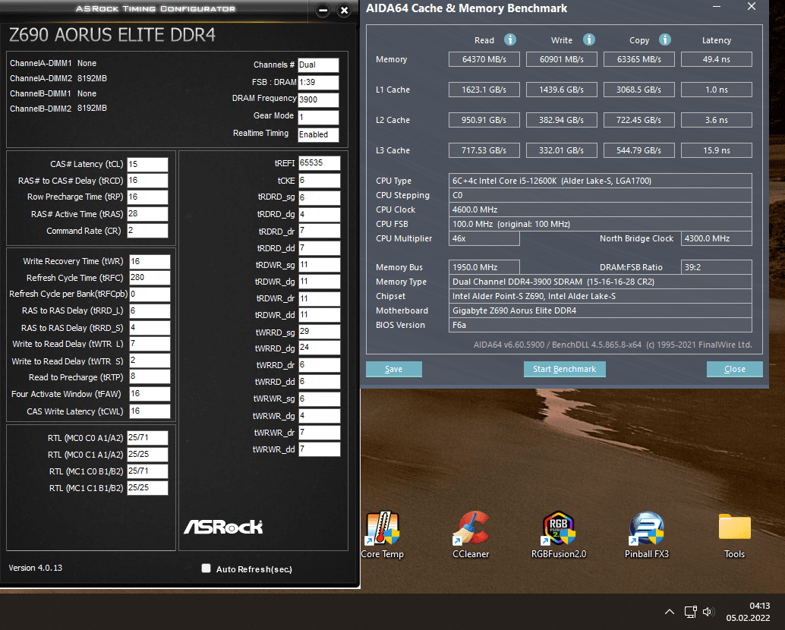This screenshot has height=630, width=785.
Task: Click the RAS# Active Time (tRAS) field
Action: click(148, 214)
